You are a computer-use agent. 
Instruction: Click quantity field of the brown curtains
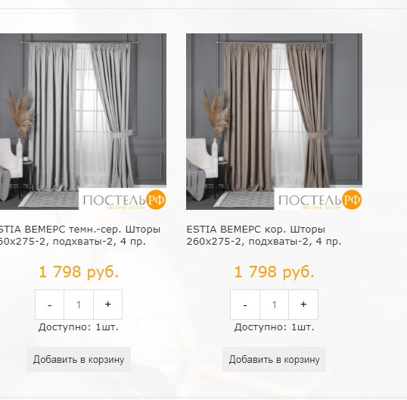click(x=274, y=305)
